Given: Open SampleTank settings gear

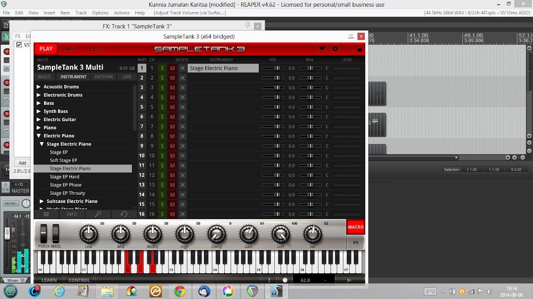Looking at the screenshot, I should tap(335, 49).
